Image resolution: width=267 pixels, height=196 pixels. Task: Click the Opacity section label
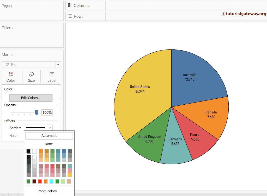click(x=10, y=105)
